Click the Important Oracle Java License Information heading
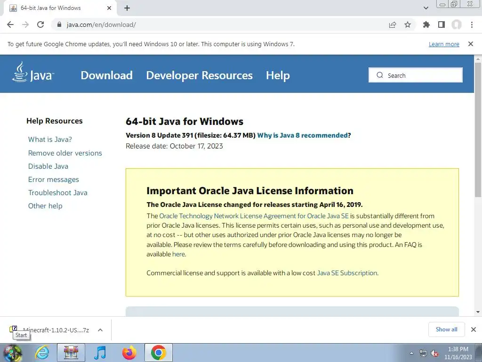This screenshot has height=362, width=482. tap(250, 191)
